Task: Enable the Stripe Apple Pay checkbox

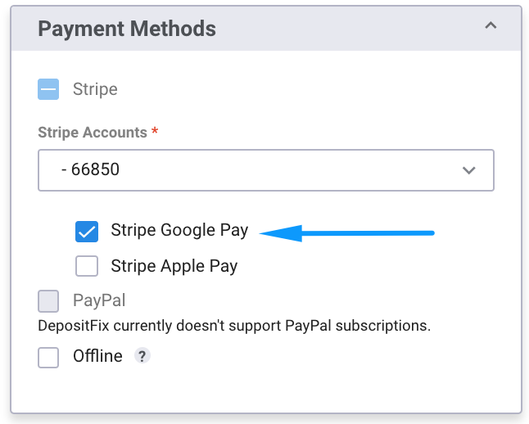Action: (87, 266)
